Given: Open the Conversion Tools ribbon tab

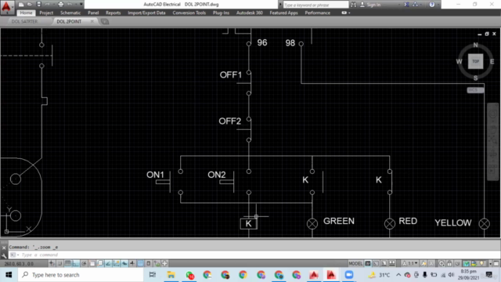Looking at the screenshot, I should pos(189,13).
